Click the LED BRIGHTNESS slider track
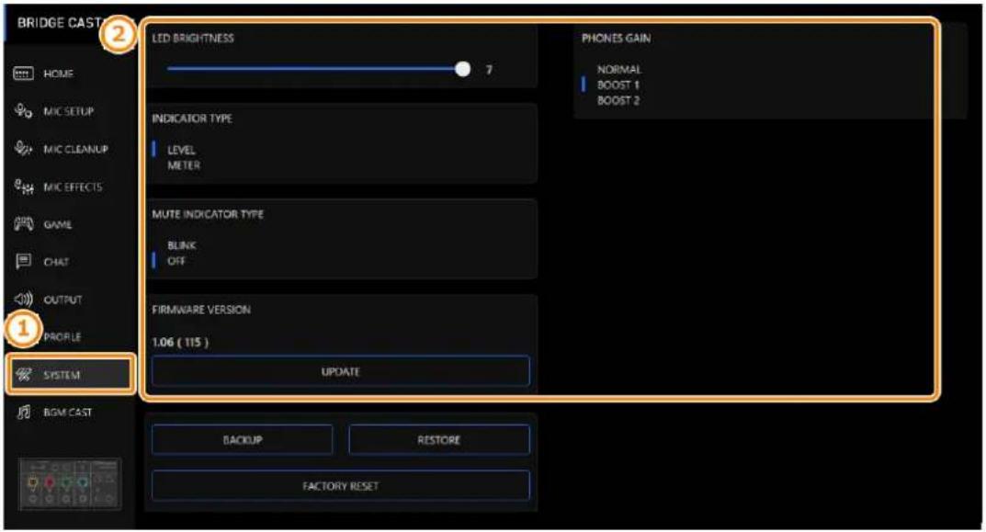Viewport: 986px width, 532px height. [x=314, y=69]
